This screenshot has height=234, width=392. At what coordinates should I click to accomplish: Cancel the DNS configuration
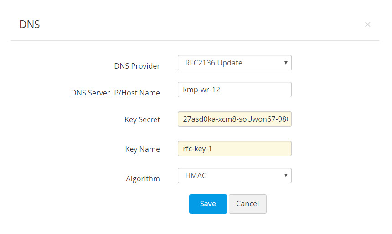(x=247, y=204)
